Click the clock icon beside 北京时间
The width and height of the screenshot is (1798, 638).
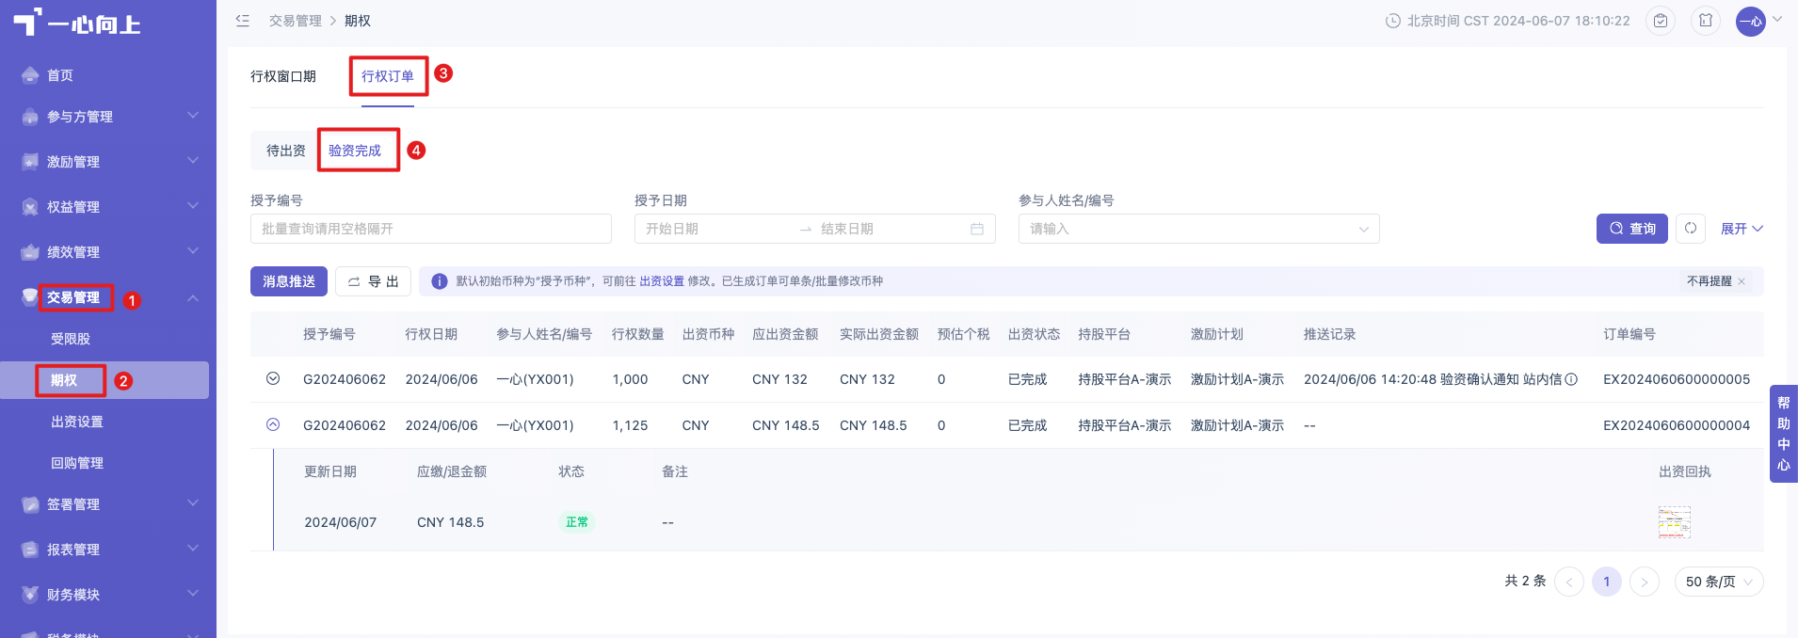click(1393, 21)
